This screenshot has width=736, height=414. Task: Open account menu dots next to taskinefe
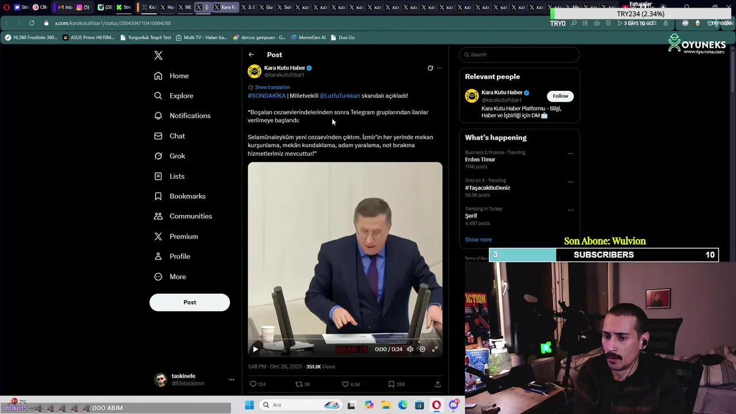pyautogui.click(x=232, y=379)
